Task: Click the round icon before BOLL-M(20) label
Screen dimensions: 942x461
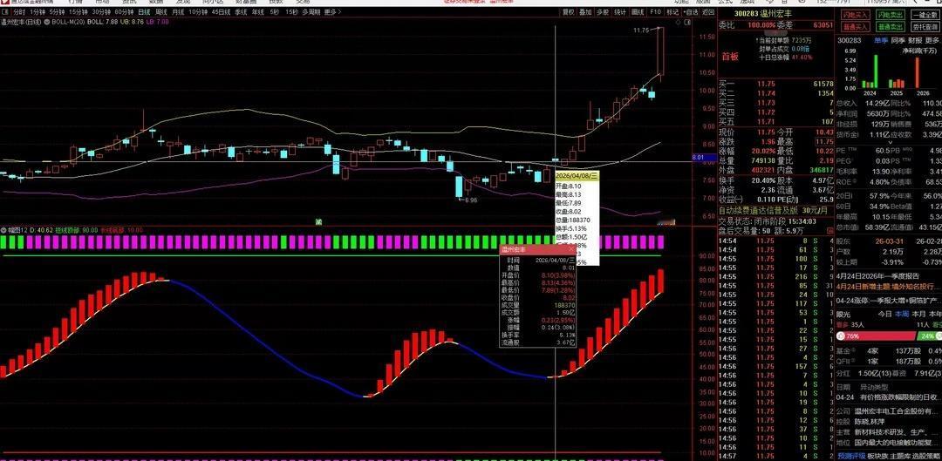Action: pos(46,22)
